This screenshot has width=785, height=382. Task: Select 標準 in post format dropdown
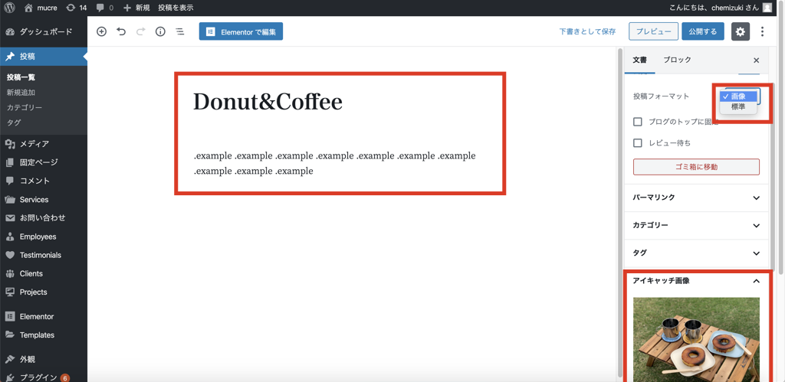coord(738,107)
